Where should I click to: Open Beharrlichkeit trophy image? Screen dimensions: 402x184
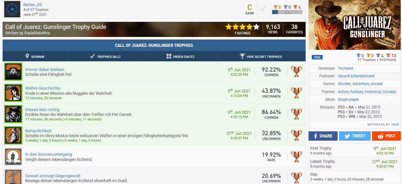(x=13, y=135)
